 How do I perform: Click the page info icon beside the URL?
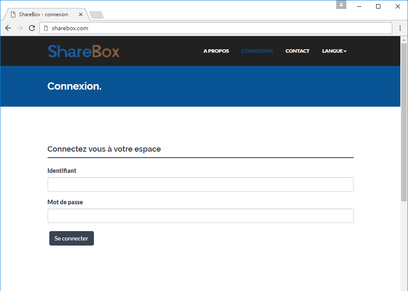pyautogui.click(x=46, y=28)
